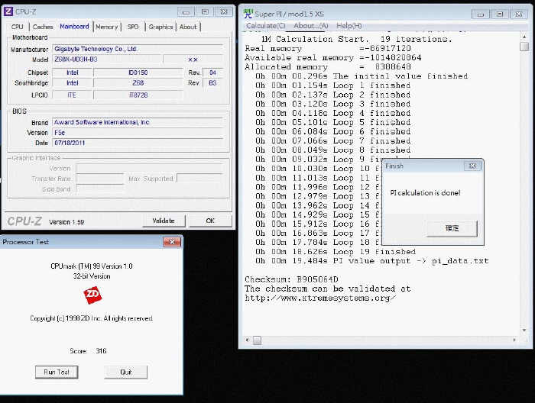Screen dimensions: 535x403
Task: Click the http://www.xtremesystems.org/ text in Super PI
Action: coord(320,298)
